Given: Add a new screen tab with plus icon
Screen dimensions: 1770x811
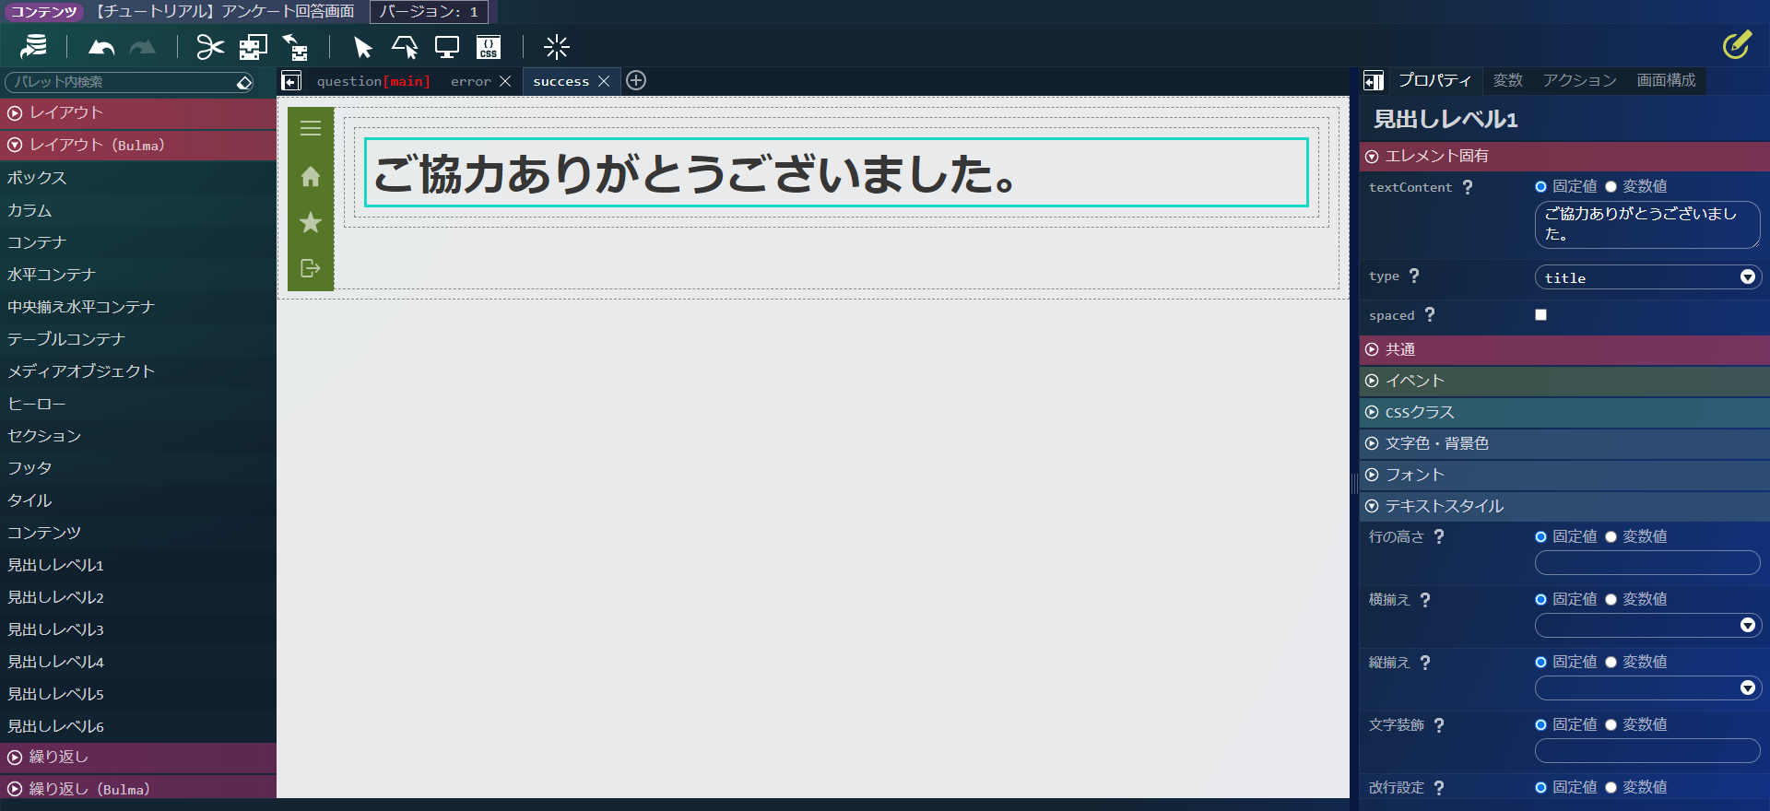Looking at the screenshot, I should 636,80.
